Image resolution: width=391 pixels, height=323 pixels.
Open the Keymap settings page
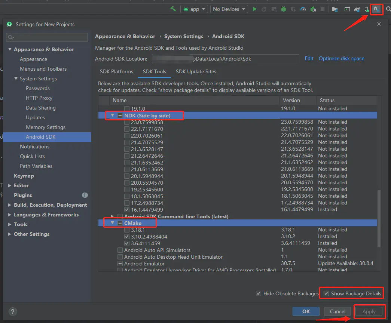click(x=24, y=176)
